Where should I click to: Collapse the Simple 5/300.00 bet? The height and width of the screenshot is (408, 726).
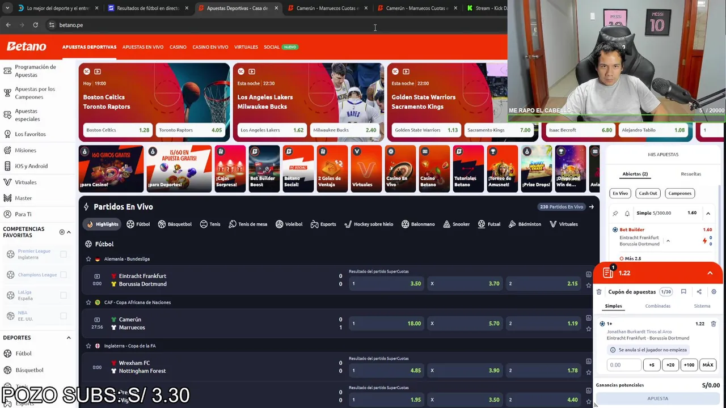coord(708,214)
